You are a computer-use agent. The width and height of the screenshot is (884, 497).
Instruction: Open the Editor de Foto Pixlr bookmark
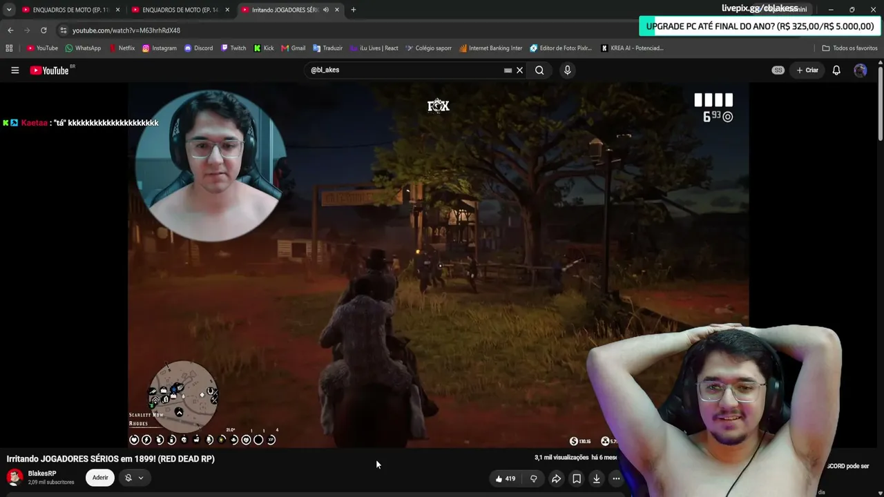click(561, 48)
